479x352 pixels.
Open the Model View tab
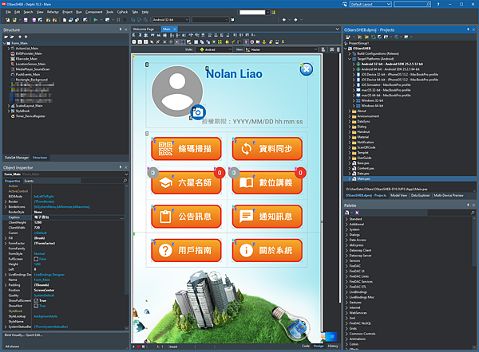[399, 195]
